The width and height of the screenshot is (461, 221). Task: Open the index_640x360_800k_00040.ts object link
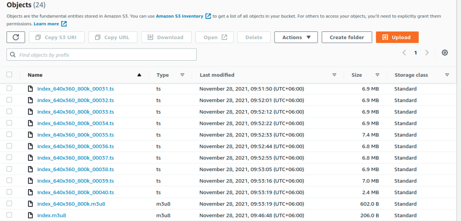[76, 192]
